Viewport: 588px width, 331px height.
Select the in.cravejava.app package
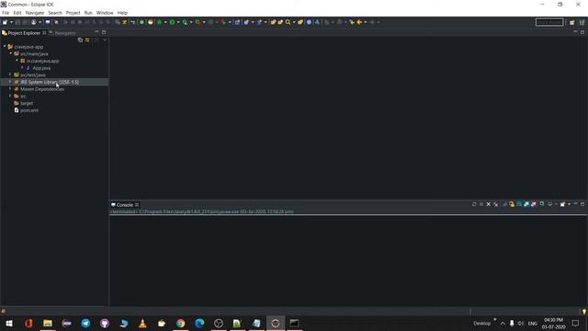tap(42, 61)
